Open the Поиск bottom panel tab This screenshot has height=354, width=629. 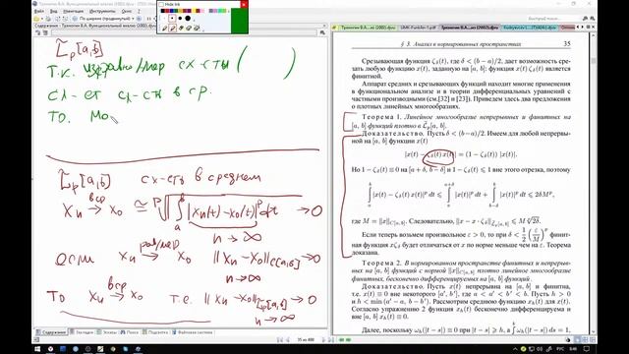(130, 332)
